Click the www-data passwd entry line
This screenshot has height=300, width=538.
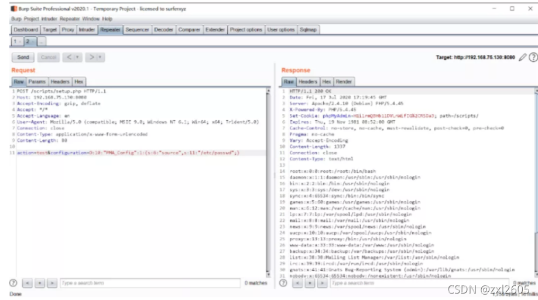coord(362,245)
